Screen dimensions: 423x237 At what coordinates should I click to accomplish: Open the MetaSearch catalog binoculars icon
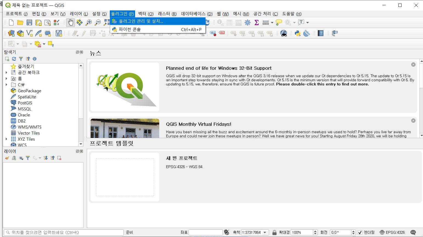[284, 34]
